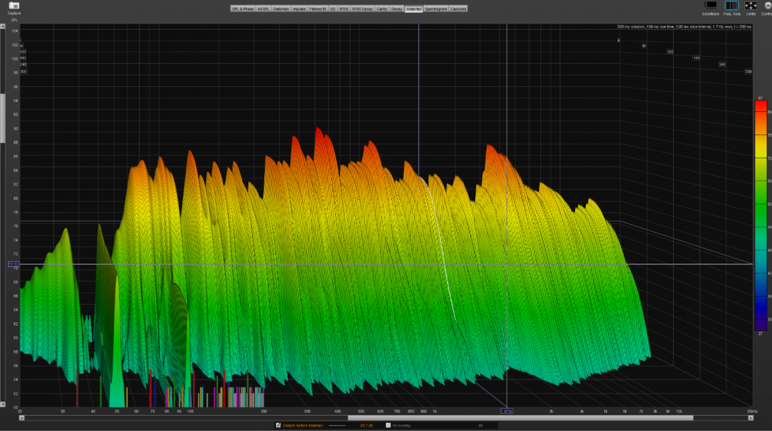Click right arrow of horizontal scrollbar
The height and width of the screenshot is (431, 772).
[749, 417]
